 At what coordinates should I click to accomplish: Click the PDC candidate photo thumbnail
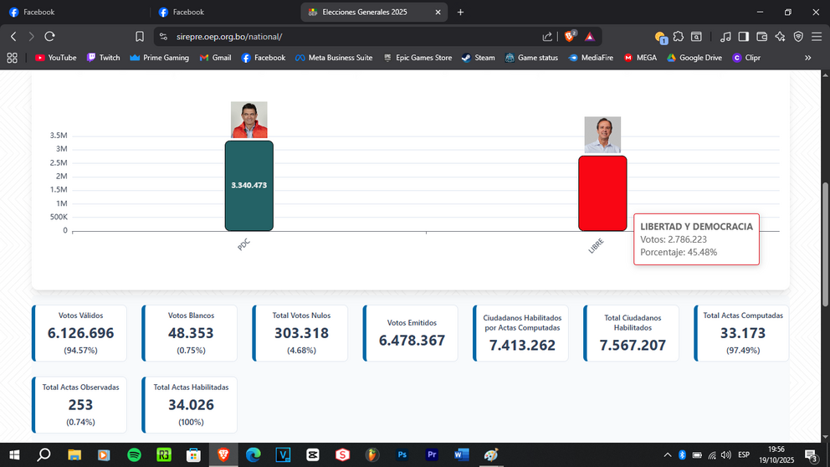click(248, 120)
